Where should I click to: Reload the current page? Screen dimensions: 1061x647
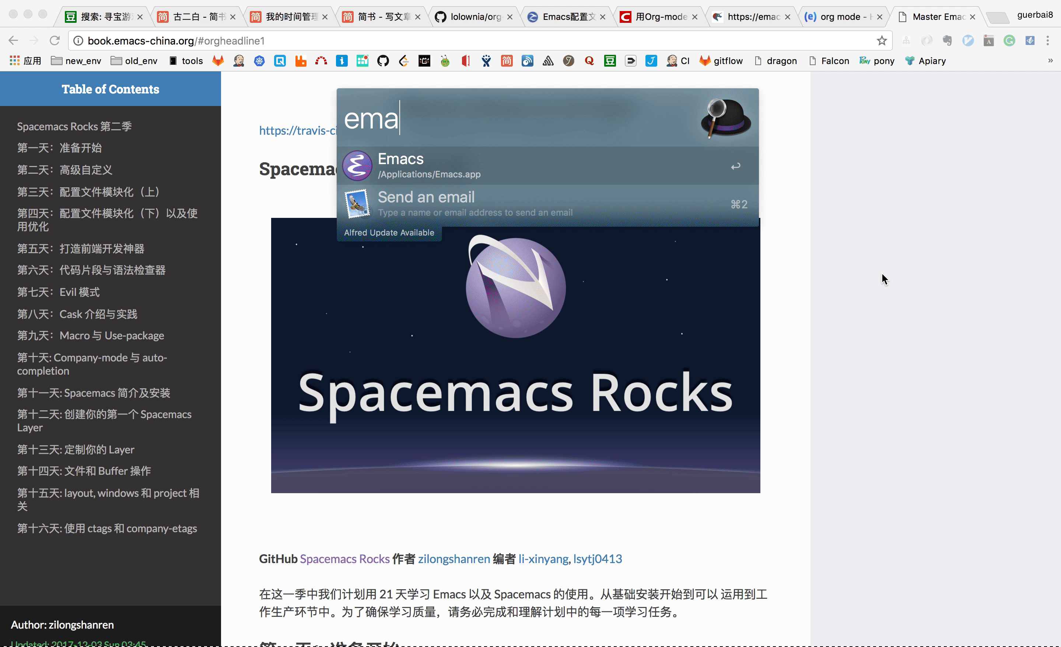pyautogui.click(x=55, y=40)
